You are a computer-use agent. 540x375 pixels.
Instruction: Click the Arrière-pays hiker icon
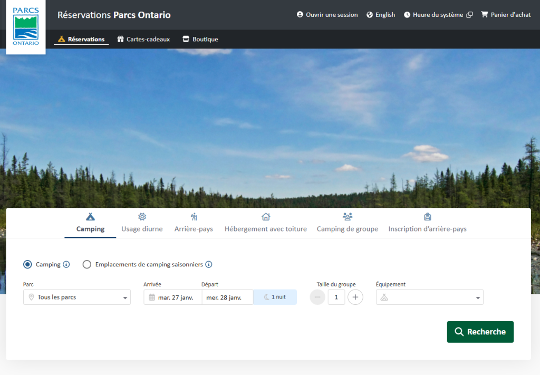point(194,216)
